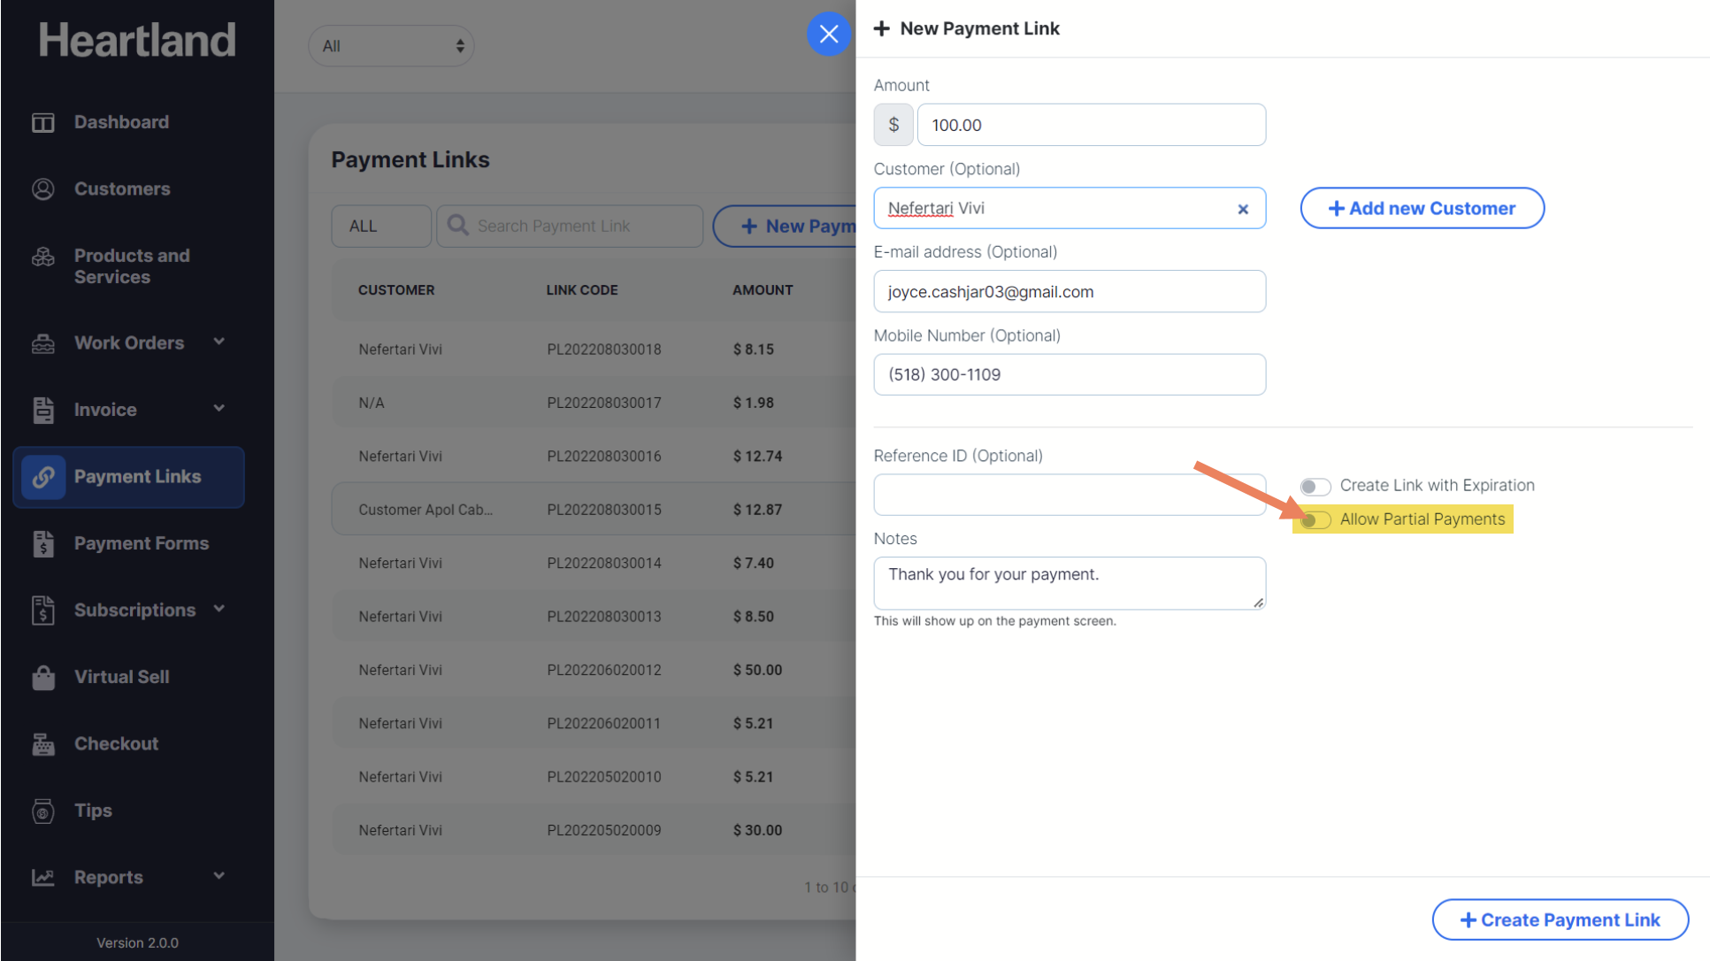Click the Heartland logo

[x=137, y=40]
